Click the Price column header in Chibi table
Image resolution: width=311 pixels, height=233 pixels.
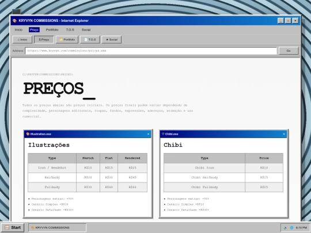pos(264,158)
